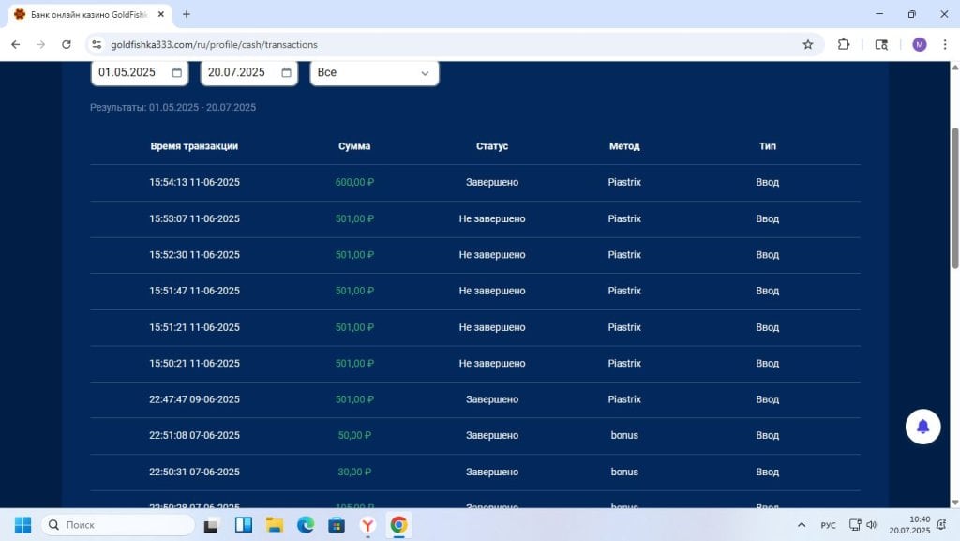Viewport: 960px width, 541px height.
Task: Open the browser extensions puzzle icon
Action: click(844, 44)
